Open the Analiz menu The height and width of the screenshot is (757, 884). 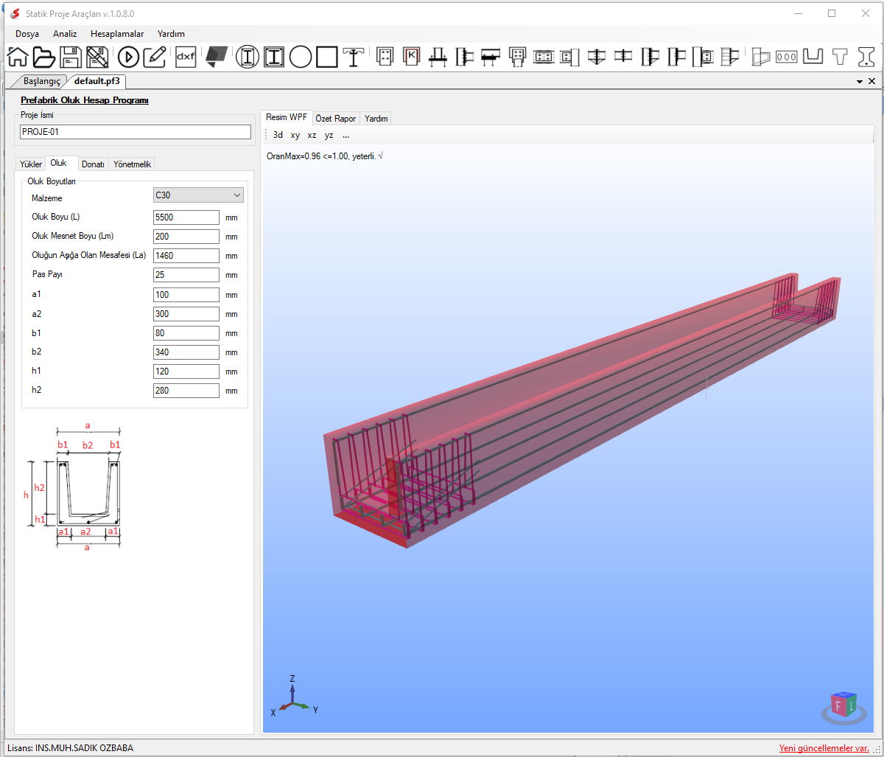[65, 34]
